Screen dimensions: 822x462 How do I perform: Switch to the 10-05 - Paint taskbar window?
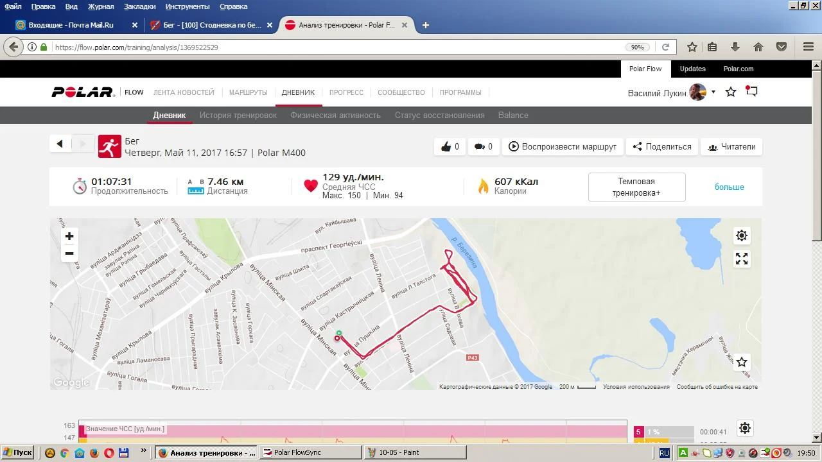coord(415,452)
